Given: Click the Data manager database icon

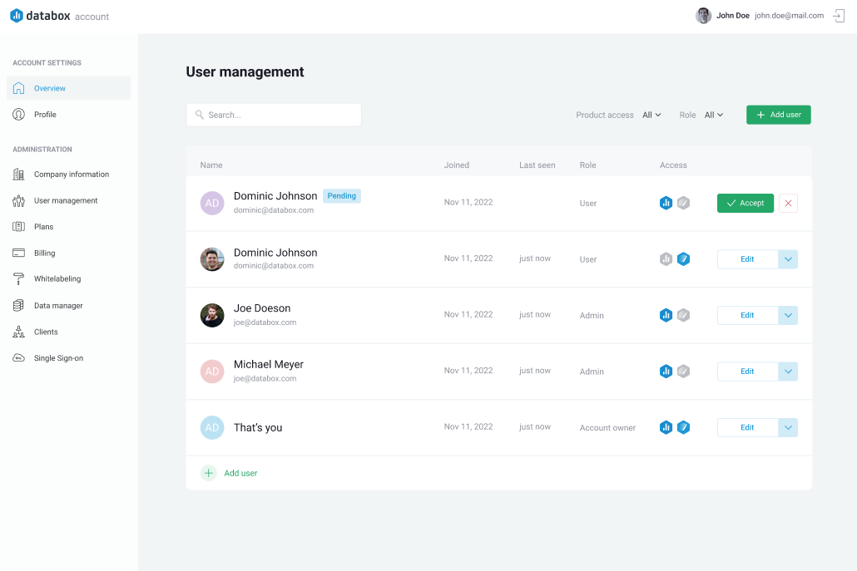Looking at the screenshot, I should pyautogui.click(x=18, y=305).
